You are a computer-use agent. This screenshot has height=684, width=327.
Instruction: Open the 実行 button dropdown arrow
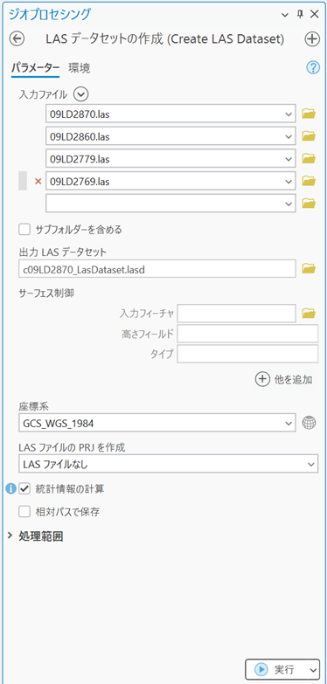(x=312, y=670)
